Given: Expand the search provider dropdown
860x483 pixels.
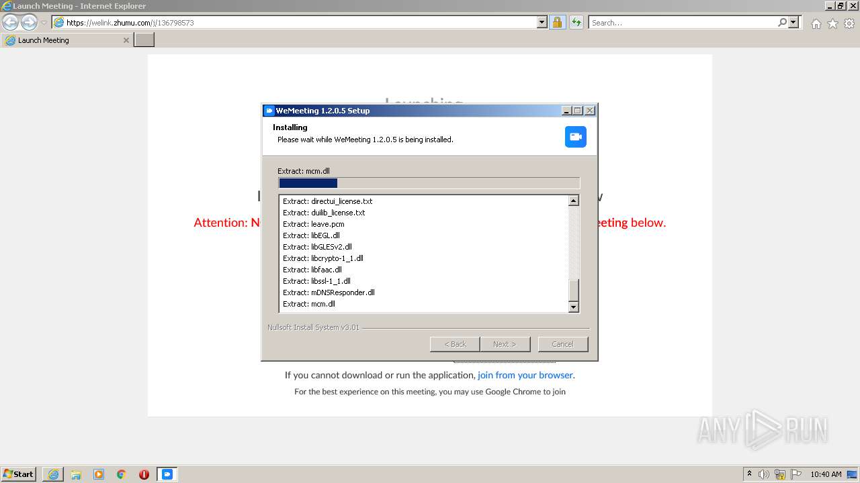Looking at the screenshot, I should tap(793, 22).
